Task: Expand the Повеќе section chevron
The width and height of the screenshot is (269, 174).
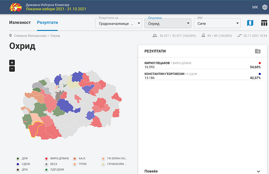Action: (258, 171)
